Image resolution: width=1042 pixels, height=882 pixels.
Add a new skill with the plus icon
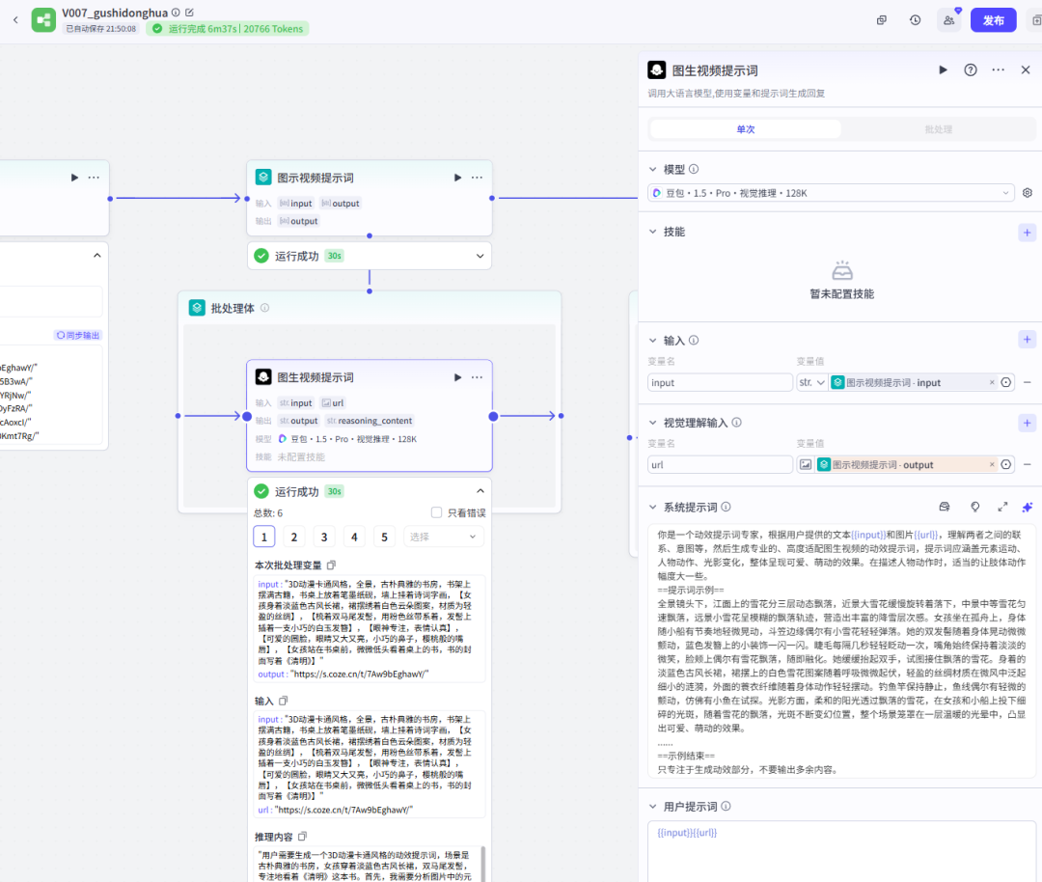tap(1027, 233)
